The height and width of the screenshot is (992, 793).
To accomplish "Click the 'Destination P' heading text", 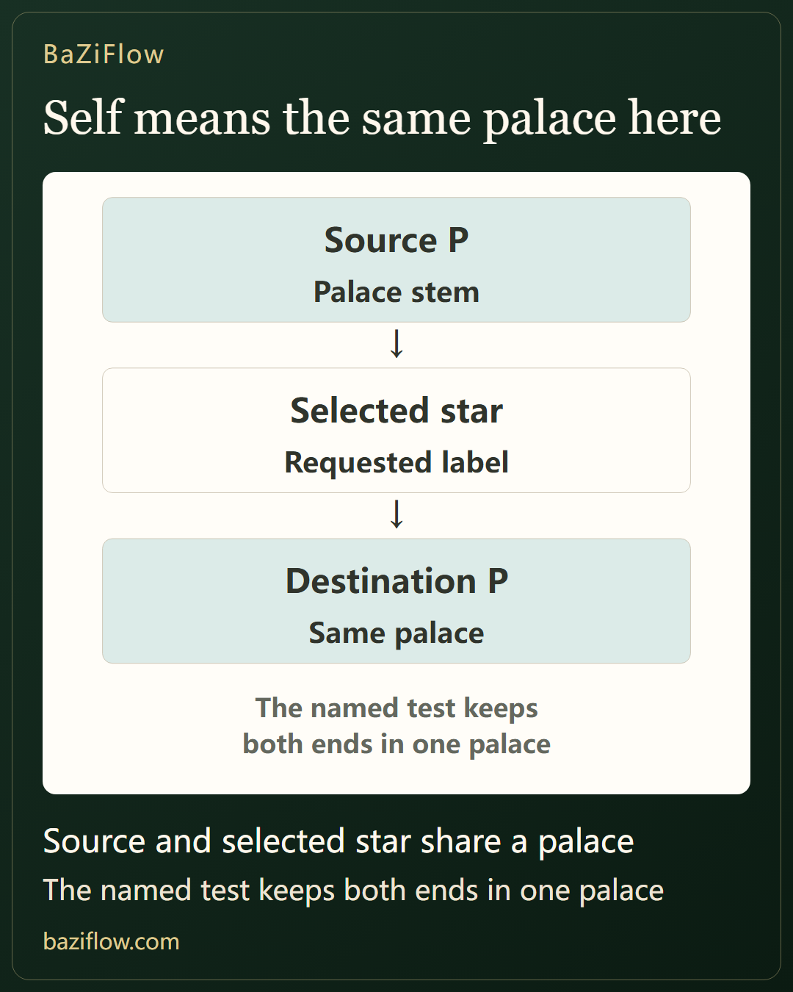I will [x=396, y=581].
